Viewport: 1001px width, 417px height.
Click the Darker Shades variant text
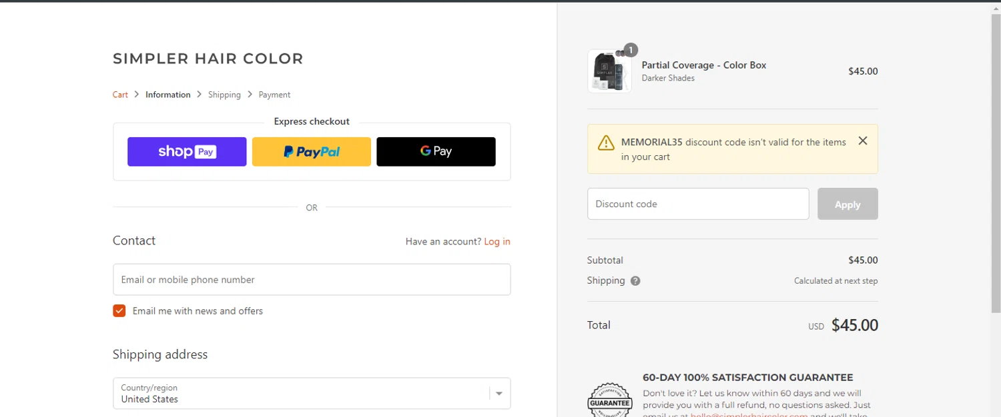click(x=668, y=78)
